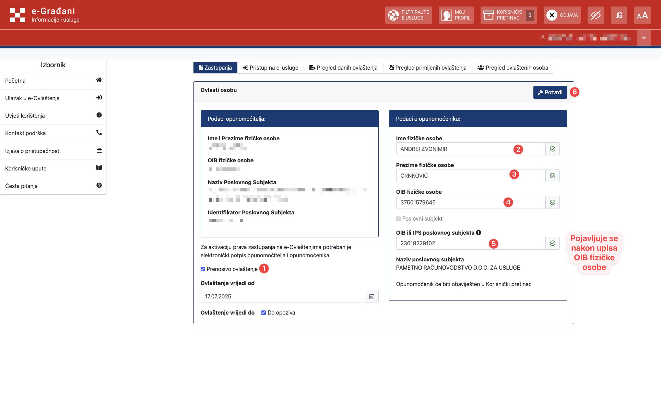The image size is (661, 413).
Task: Switch to Pregled danih ovlaštenja tab
Action: click(x=343, y=68)
